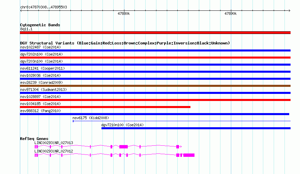Click the large final exon of NR_027012

(189, 155)
